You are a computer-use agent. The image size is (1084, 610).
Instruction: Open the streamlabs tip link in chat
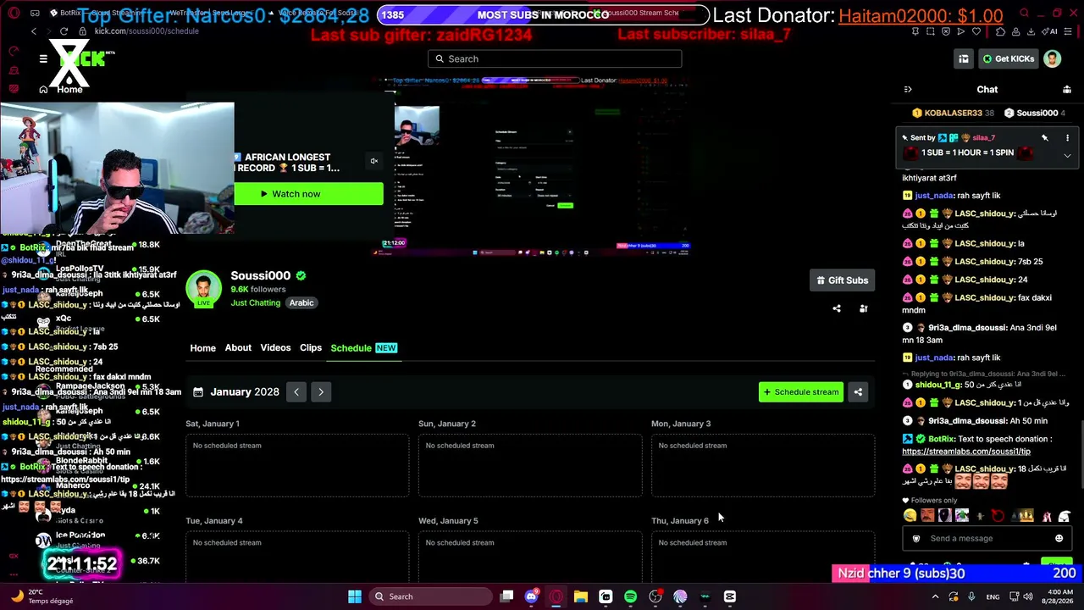[966, 452]
